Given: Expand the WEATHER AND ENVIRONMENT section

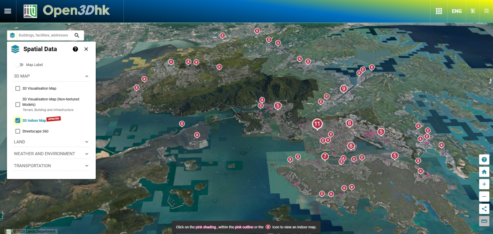Looking at the screenshot, I should click(87, 154).
